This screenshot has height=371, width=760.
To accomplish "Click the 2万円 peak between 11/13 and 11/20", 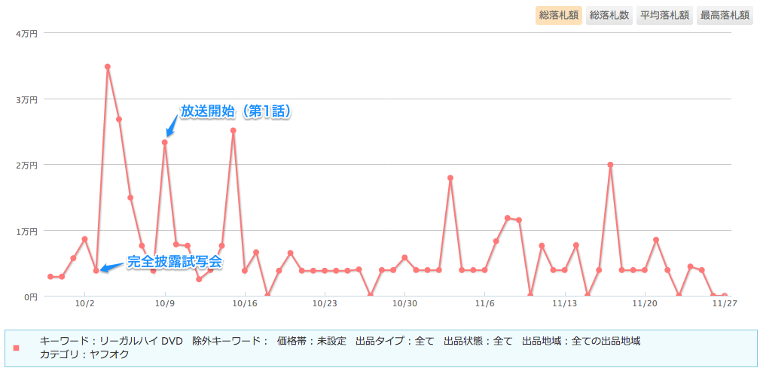I will click(610, 165).
